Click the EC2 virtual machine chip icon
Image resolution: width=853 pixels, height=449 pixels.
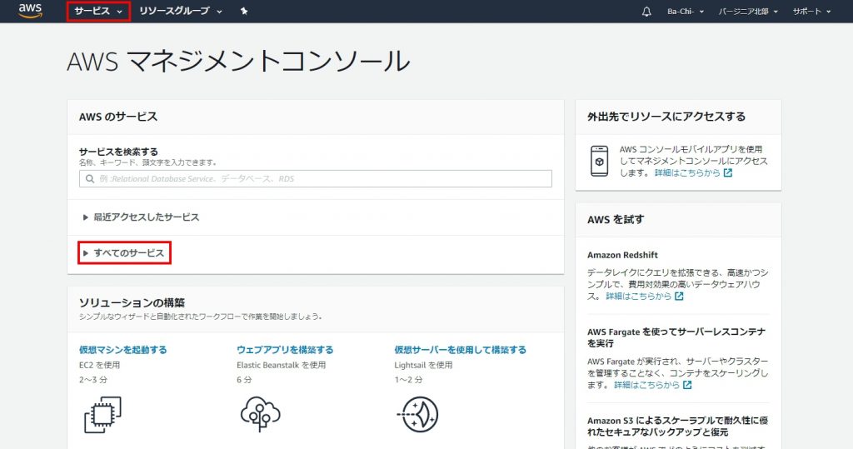[102, 415]
